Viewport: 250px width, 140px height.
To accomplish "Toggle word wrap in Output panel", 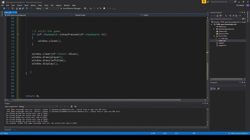I will (75, 107).
